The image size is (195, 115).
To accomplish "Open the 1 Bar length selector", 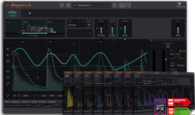I will coord(25,96).
